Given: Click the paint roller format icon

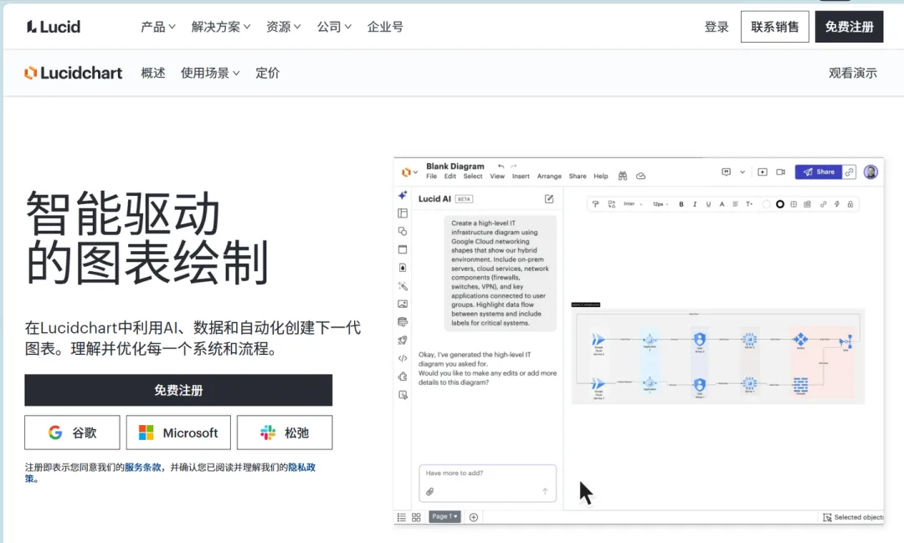Looking at the screenshot, I should [x=596, y=204].
